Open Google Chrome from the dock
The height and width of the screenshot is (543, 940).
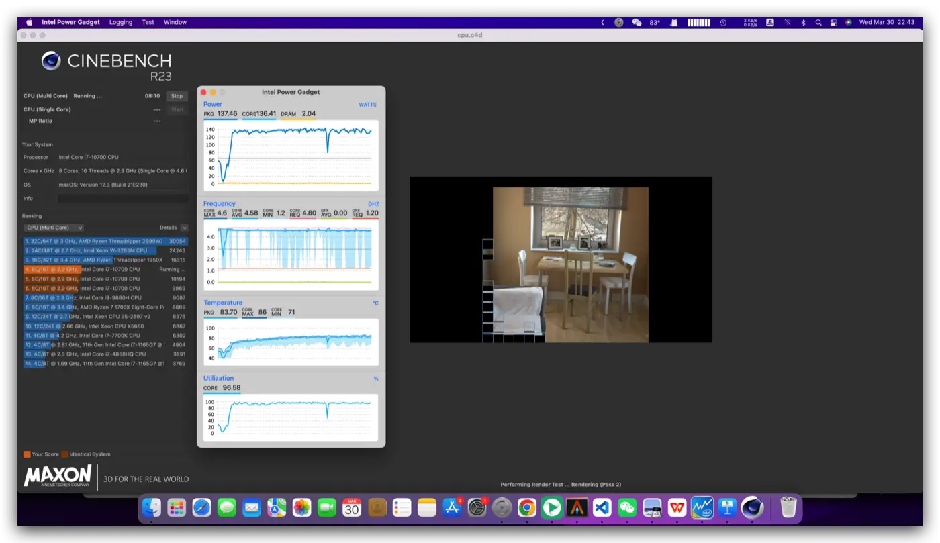tap(526, 507)
